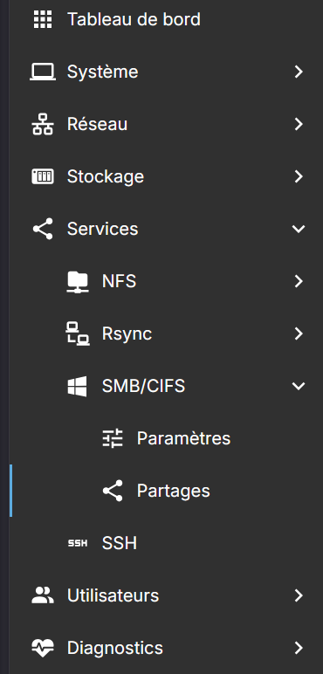Click the Rsync computers icon
Image resolution: width=323 pixels, height=674 pixels.
point(78,334)
